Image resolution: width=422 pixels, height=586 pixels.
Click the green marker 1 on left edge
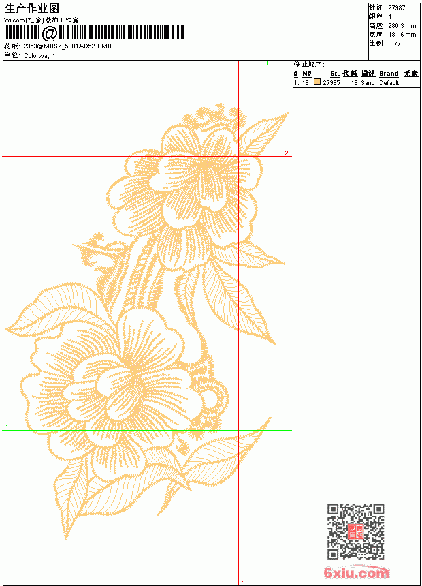point(7,427)
